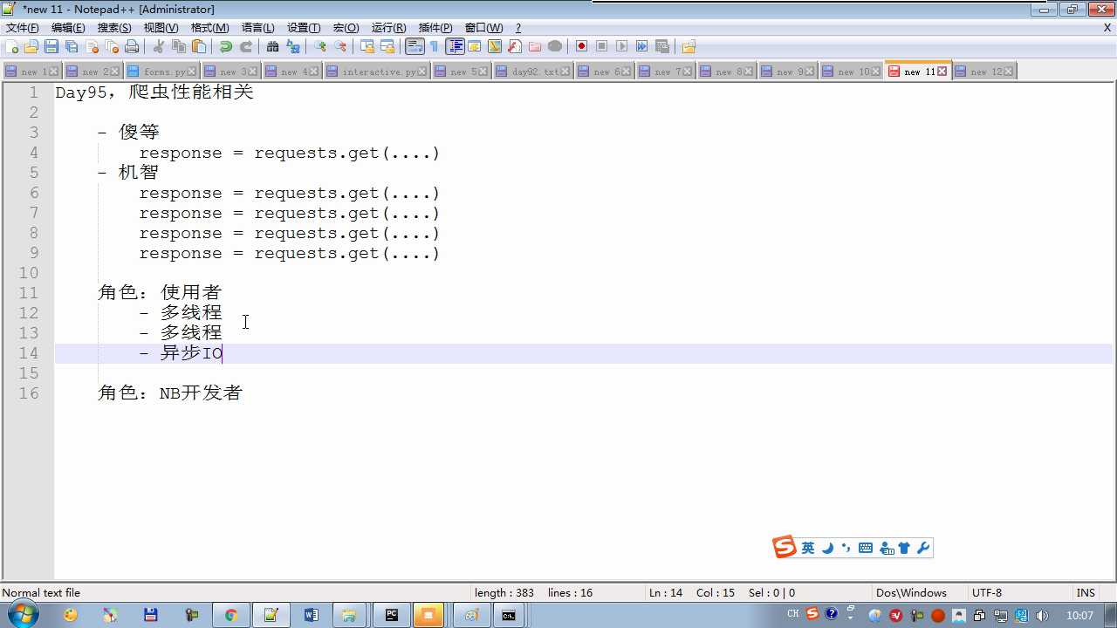1117x628 pixels.
Task: Open Find with the binoculars icon
Action: [x=273, y=46]
